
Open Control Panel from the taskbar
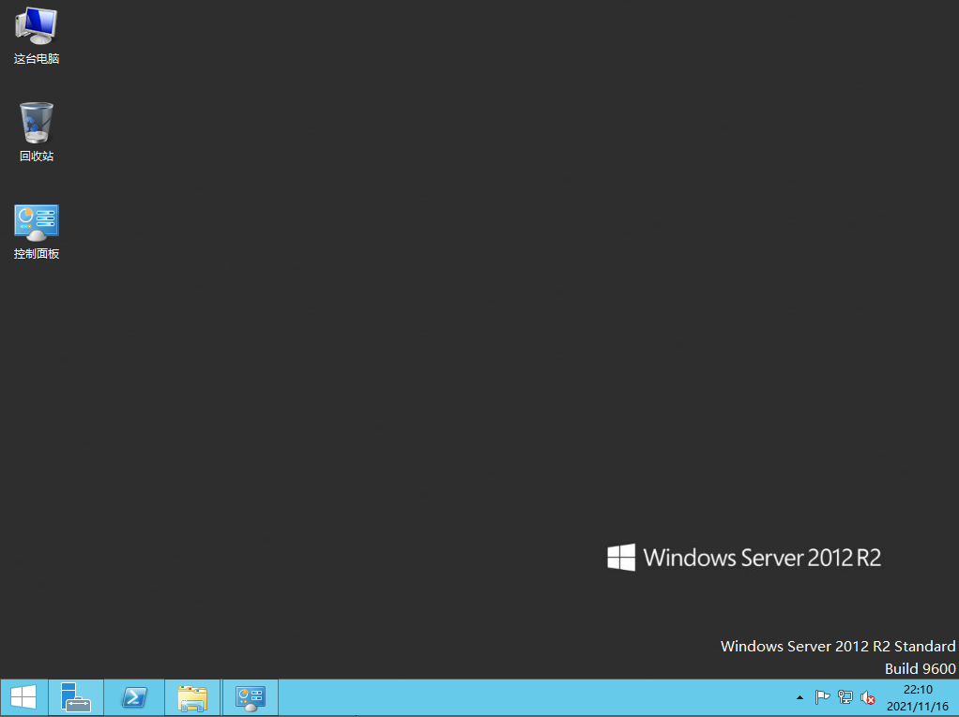coord(250,697)
